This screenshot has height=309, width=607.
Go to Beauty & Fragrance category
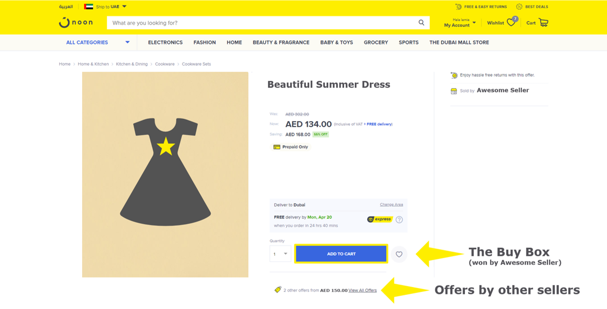pyautogui.click(x=281, y=43)
